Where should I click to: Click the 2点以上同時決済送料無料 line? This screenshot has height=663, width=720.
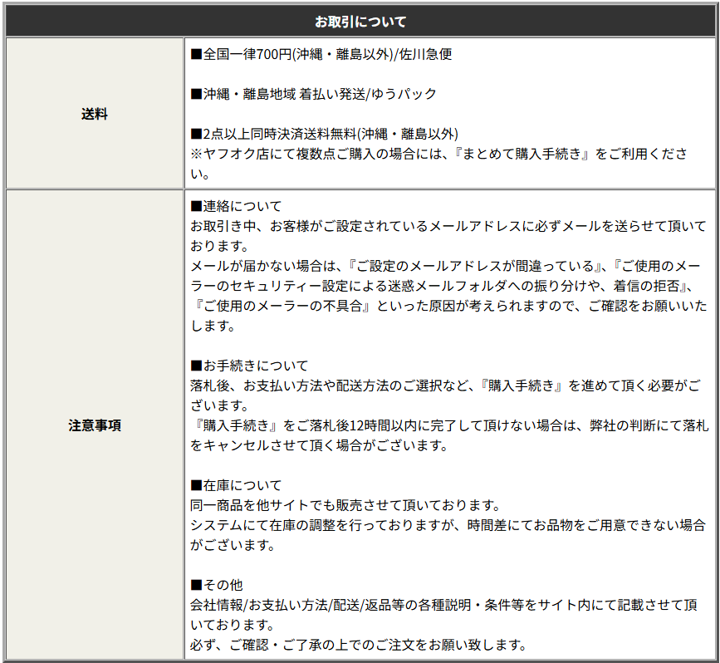[324, 134]
